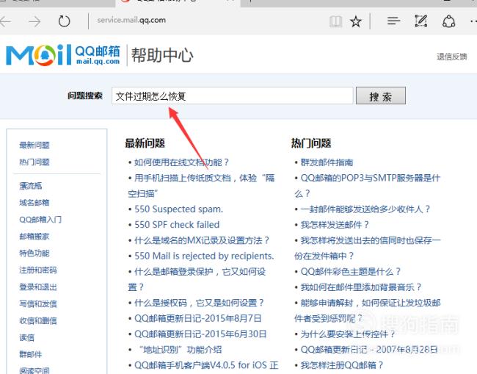Open 注册和密码 sidebar category
477x374 pixels.
38,270
